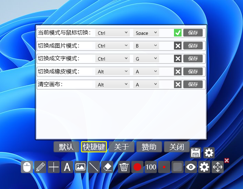Viewport: 243px width, 189px height.
Task: Click the 切换成文字模式 label
Action: click(59, 59)
